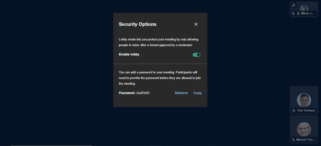Click the Enable lobby label text
The height and width of the screenshot is (146, 321).
129,55
